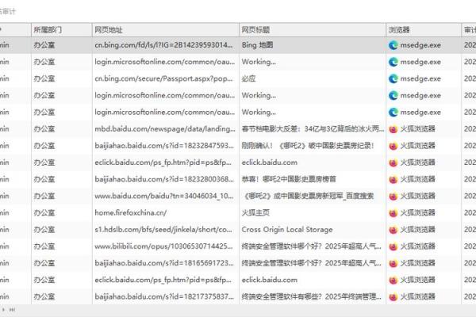The height and width of the screenshot is (317, 476).
Task: Click the 春节档电影大反差 title cell
Action: [313, 129]
